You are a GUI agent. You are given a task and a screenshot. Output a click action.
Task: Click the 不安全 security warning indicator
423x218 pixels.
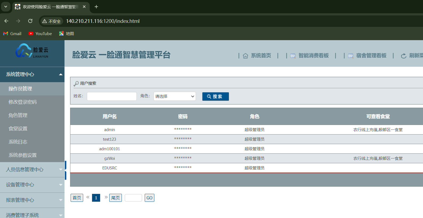pyautogui.click(x=51, y=21)
